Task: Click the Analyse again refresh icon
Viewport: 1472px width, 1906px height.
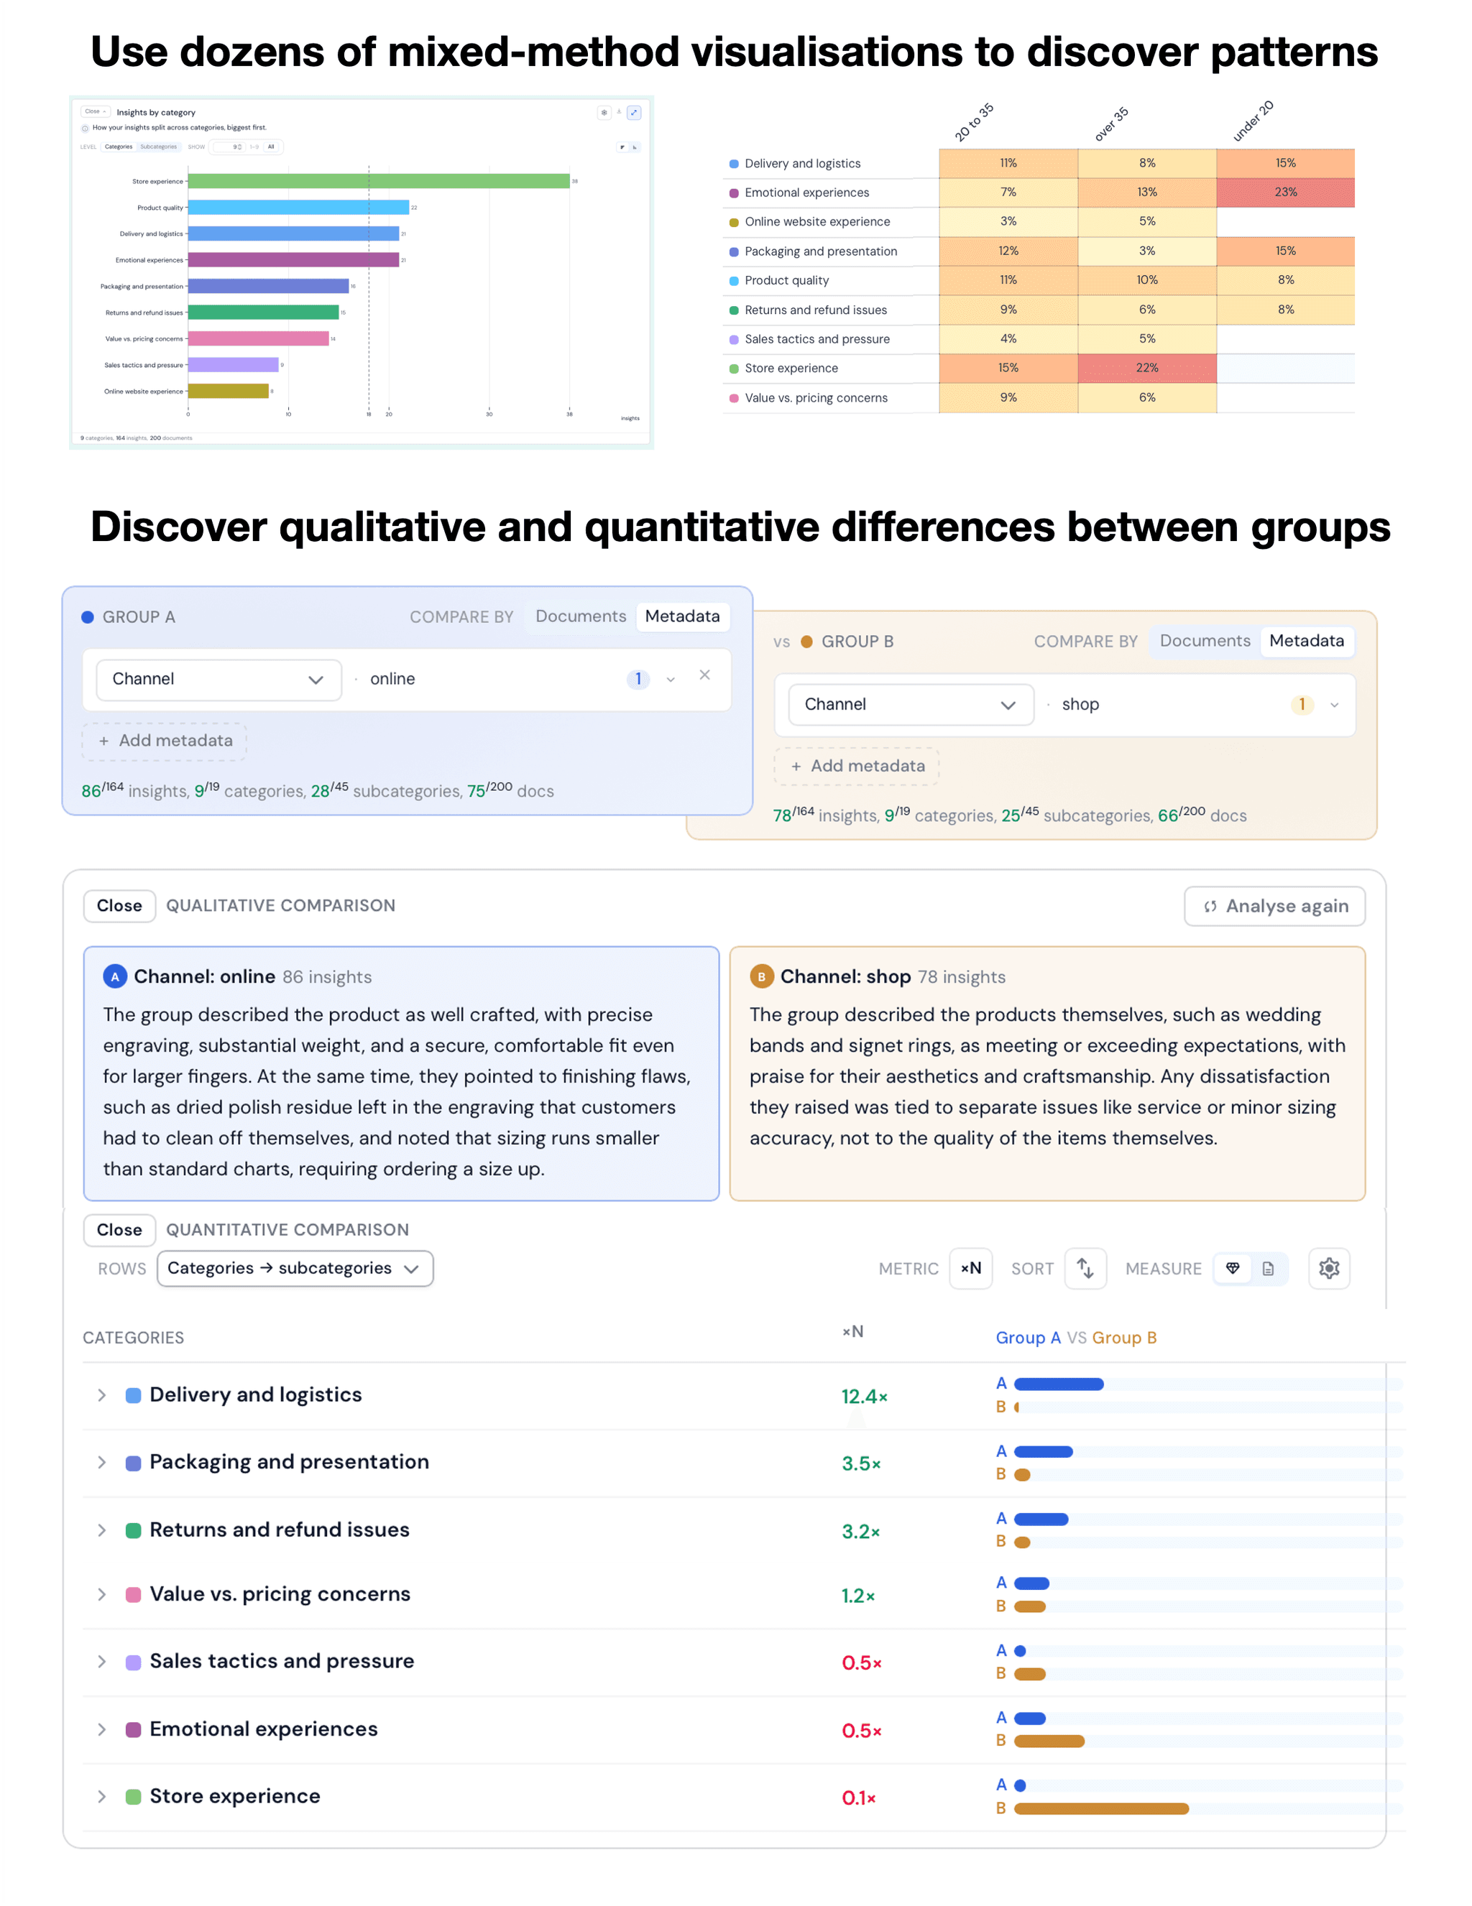Action: 1210,907
